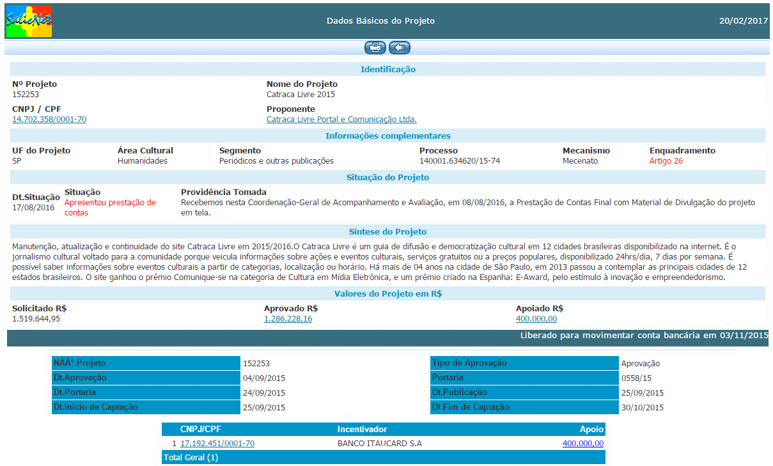Click the Apoio column header
This screenshot has height=466, width=773.
tap(591, 430)
